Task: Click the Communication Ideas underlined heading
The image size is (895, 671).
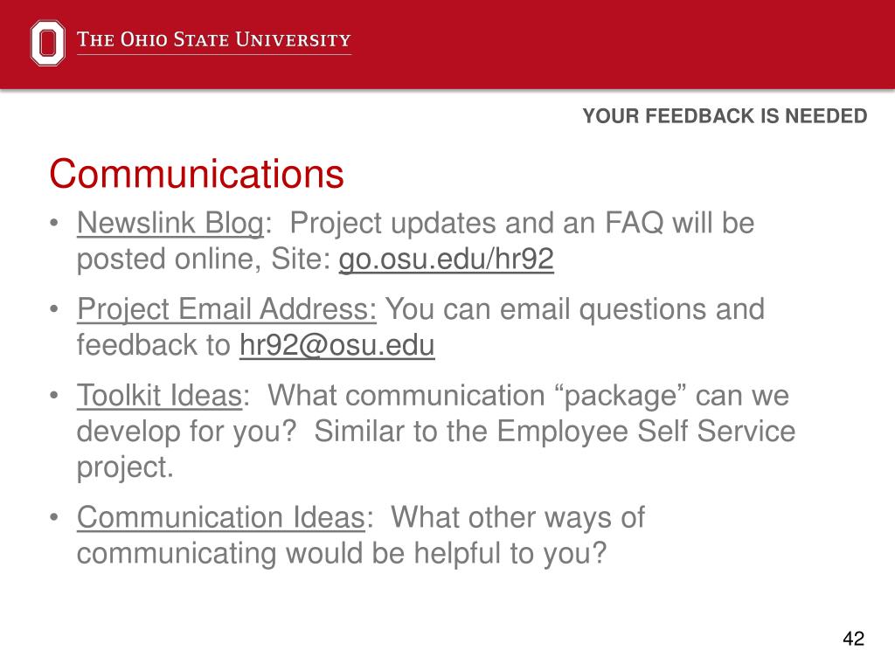Action: coord(221,517)
